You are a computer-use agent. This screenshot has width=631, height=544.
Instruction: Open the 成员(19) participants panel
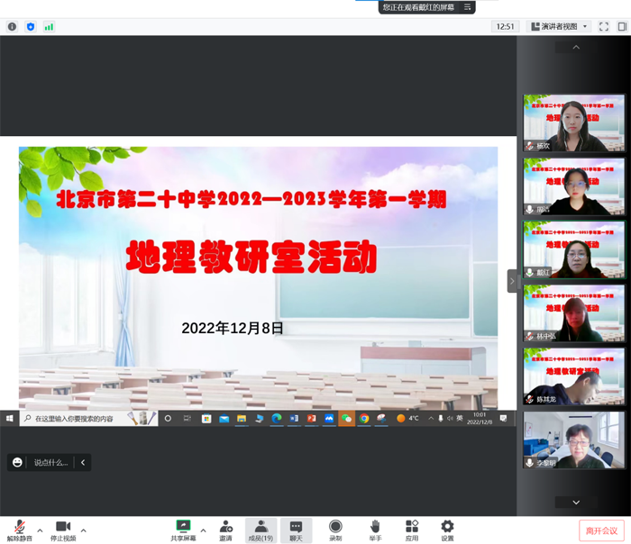point(261,530)
